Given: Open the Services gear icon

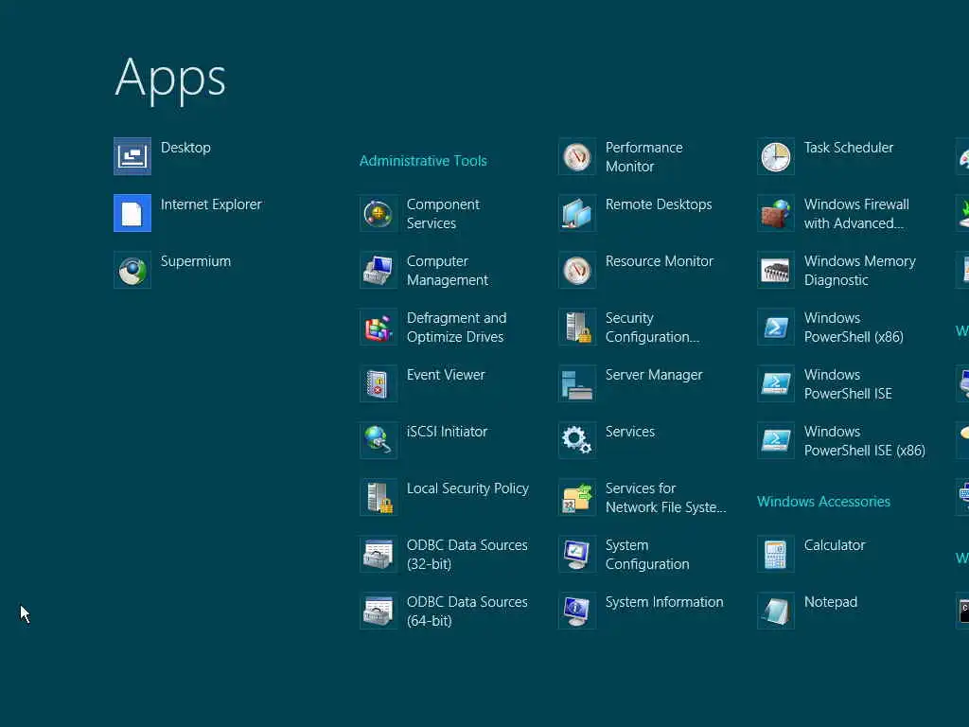Looking at the screenshot, I should (577, 441).
